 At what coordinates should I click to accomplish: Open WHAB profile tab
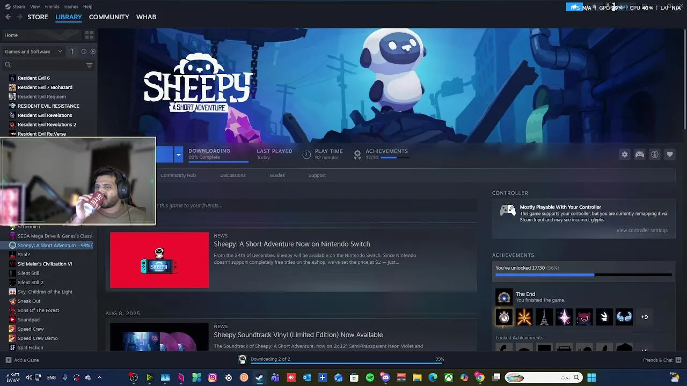[146, 17]
